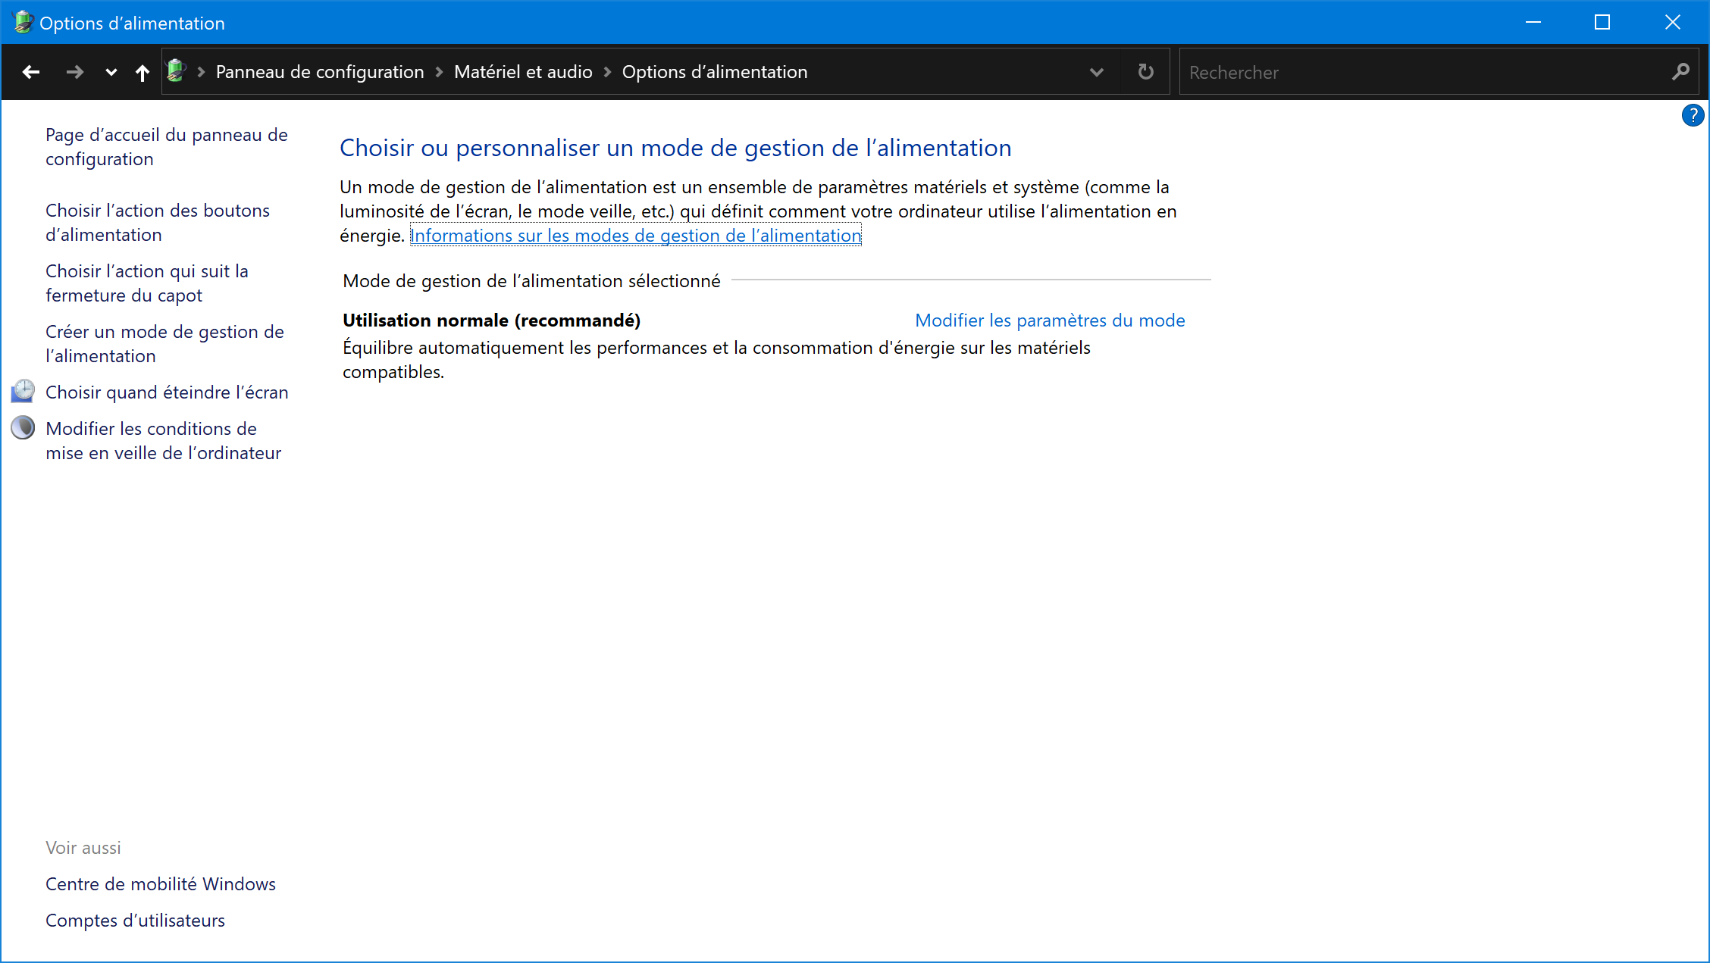This screenshot has height=963, width=1710.
Task: Click in the Rechercher search field
Action: click(1417, 72)
